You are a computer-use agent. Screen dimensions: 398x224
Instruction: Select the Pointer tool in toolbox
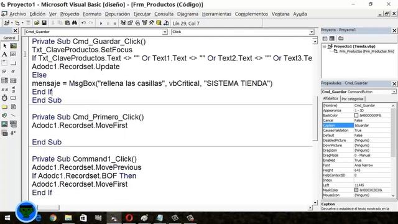[x=4, y=45]
